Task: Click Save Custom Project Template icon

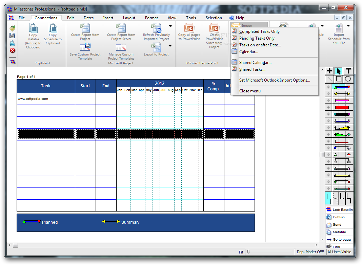Action: click(x=85, y=47)
